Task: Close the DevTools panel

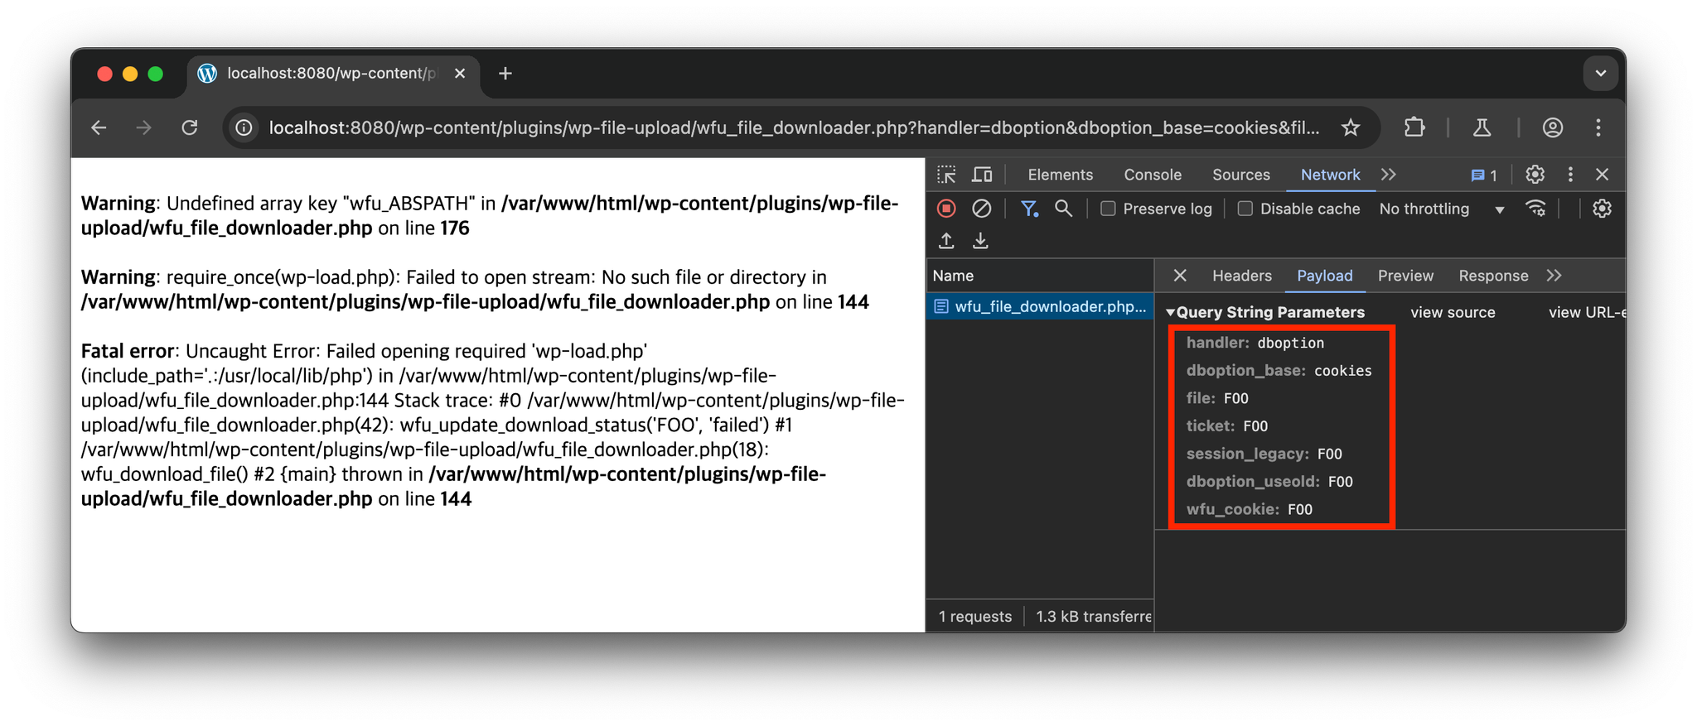Action: (1602, 175)
